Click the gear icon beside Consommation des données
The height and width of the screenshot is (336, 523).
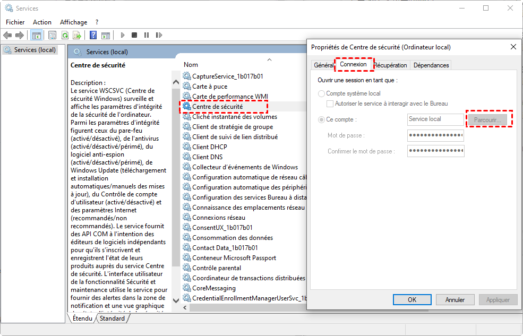[x=187, y=238]
